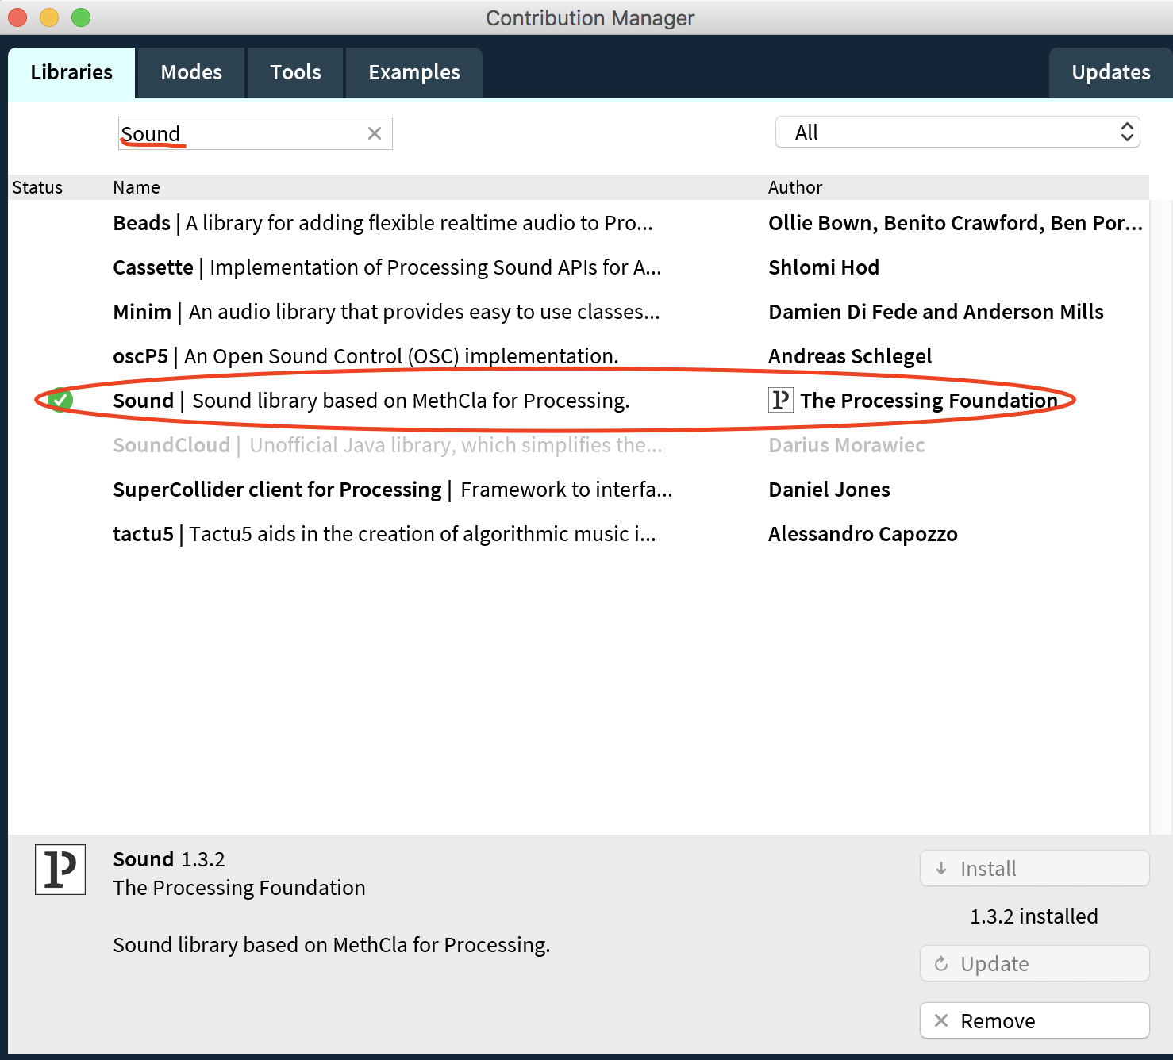Remove the Sound library
This screenshot has width=1173, height=1060.
pos(1035,1021)
